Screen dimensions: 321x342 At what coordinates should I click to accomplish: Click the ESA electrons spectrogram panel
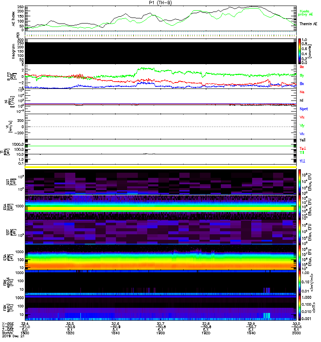tap(160, 257)
